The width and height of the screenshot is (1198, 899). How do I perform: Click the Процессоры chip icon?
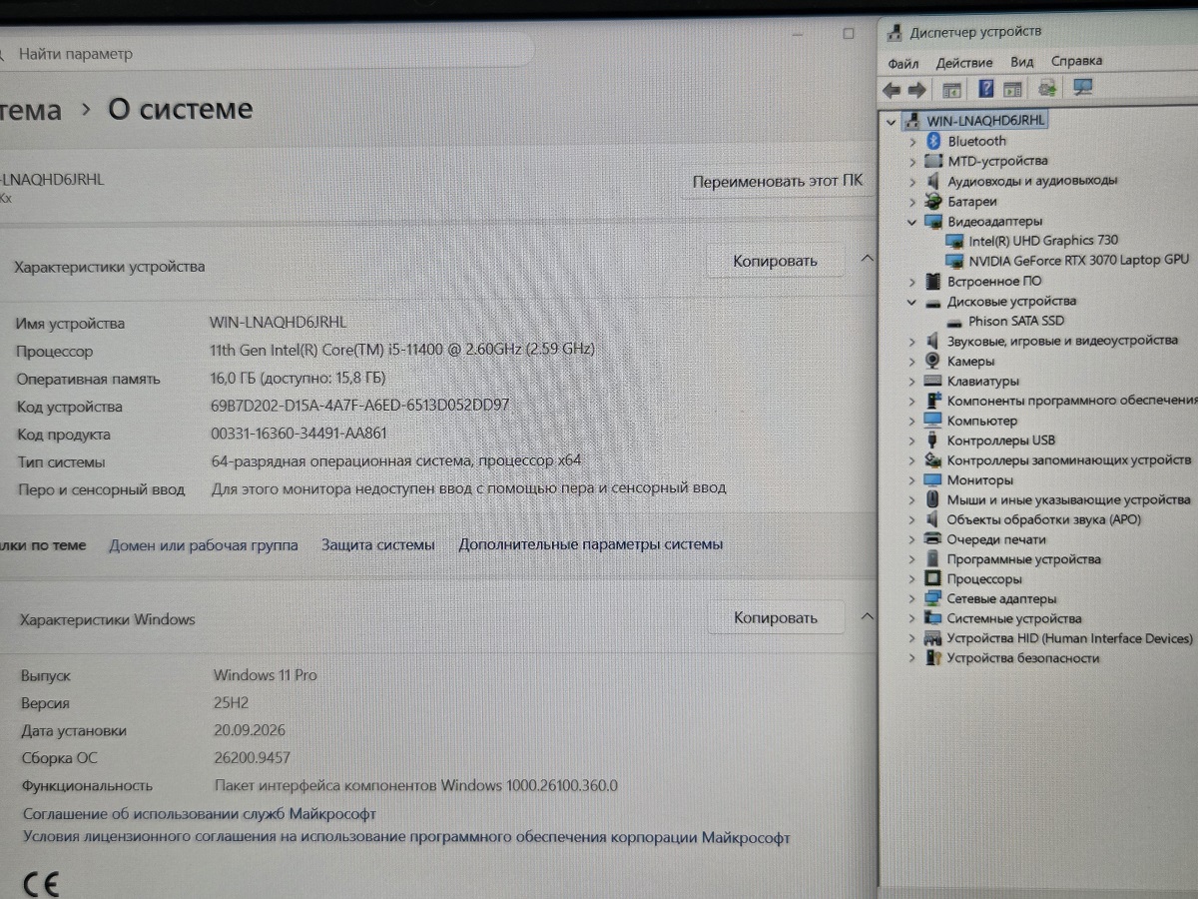932,579
